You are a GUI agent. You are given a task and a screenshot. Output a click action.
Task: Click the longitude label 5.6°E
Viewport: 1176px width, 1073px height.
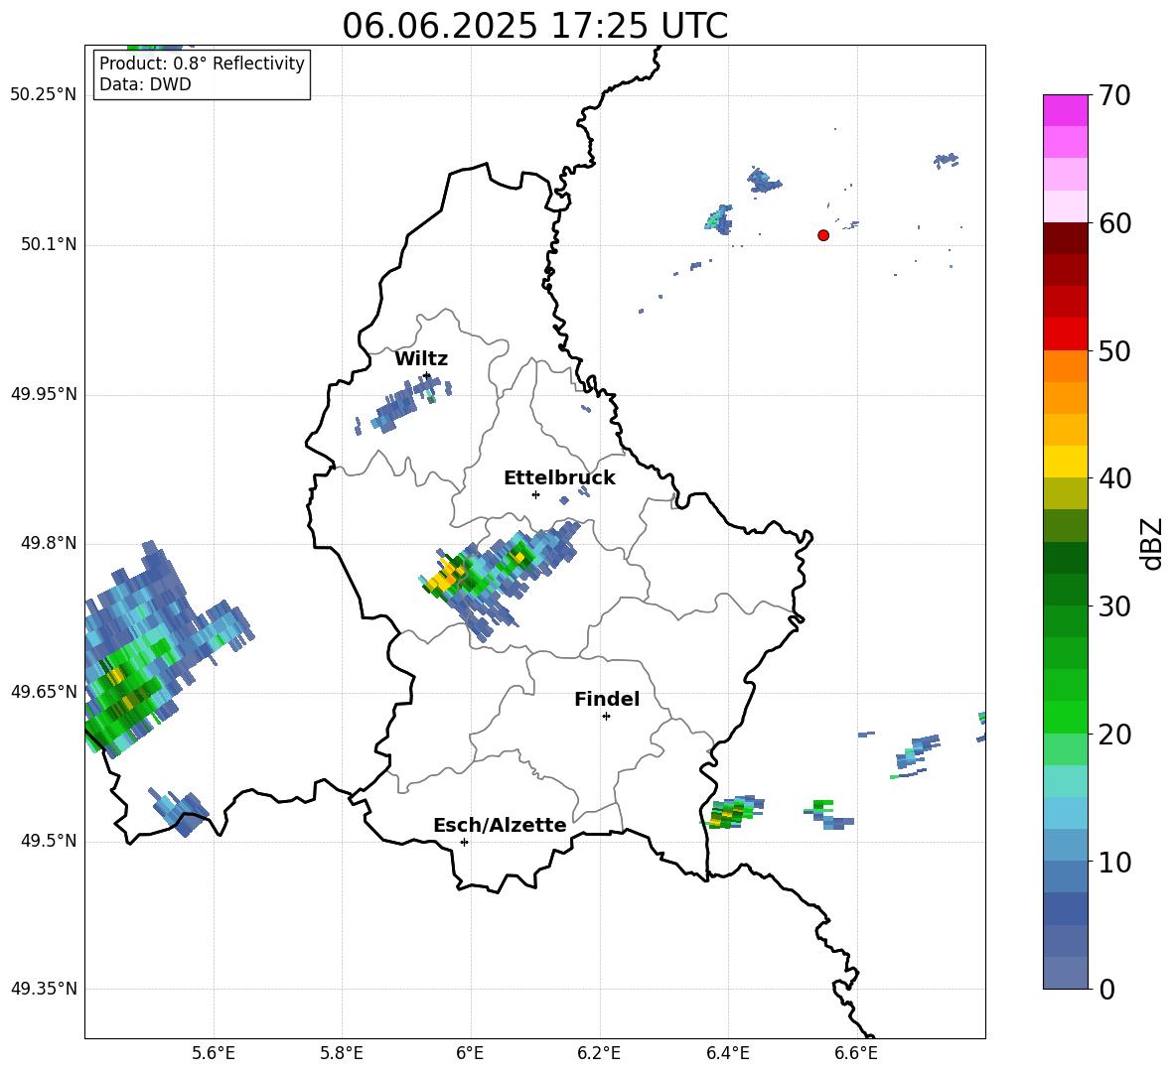(214, 1053)
